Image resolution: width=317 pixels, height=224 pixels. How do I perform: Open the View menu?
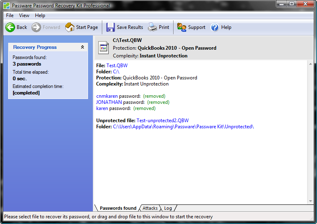pos(24,15)
